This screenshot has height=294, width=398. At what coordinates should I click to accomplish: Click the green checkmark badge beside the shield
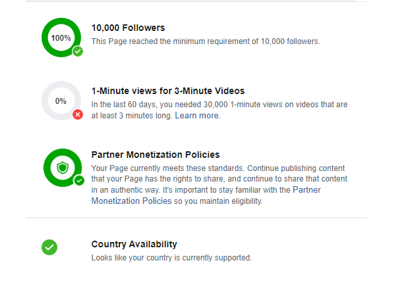[79, 180]
